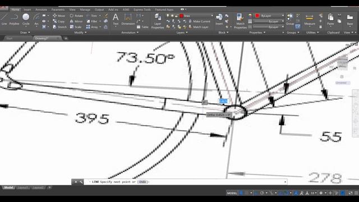Toggle clean screen in status bar
The height and width of the screenshot is (202, 359).
pos(351,193)
